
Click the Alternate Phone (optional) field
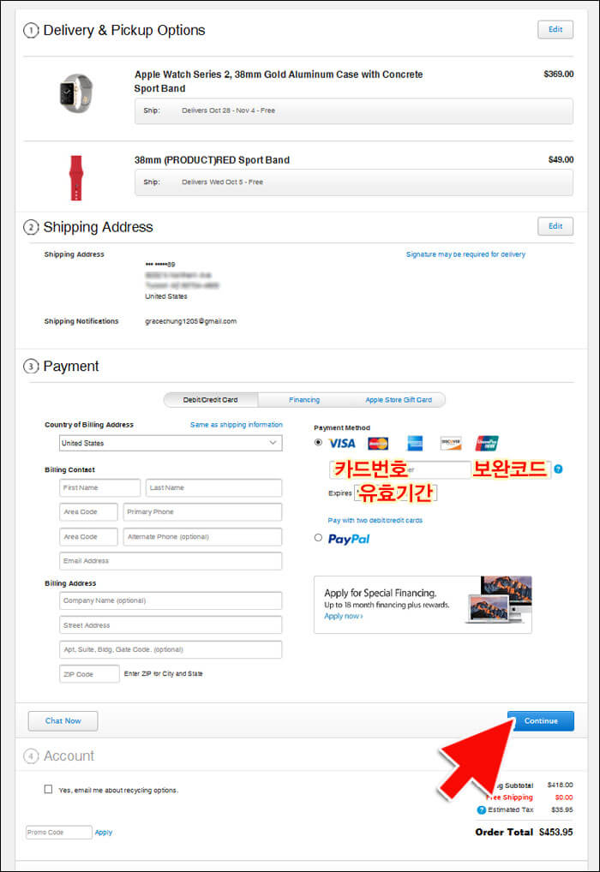pos(202,537)
